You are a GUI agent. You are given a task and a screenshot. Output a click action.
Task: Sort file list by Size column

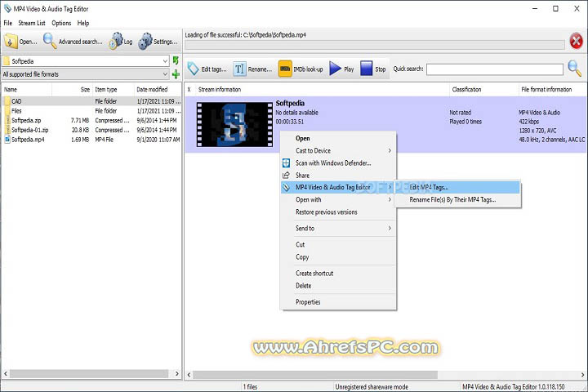[x=72, y=89]
